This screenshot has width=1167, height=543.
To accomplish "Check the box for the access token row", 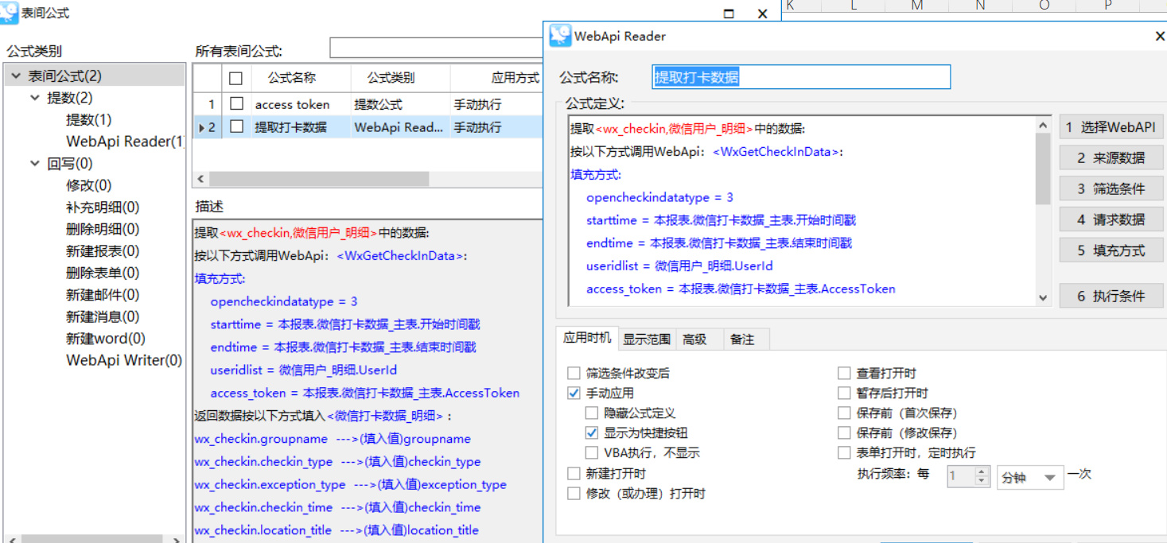I will (x=236, y=104).
